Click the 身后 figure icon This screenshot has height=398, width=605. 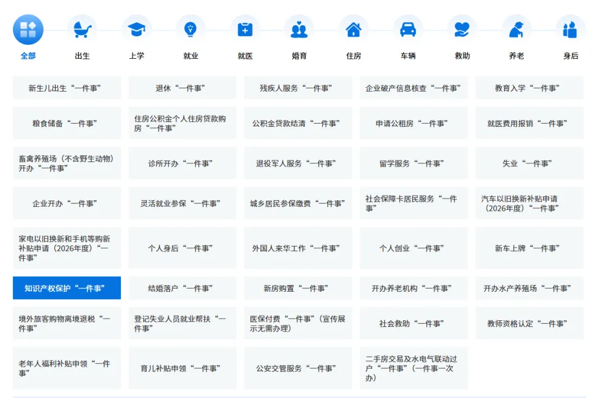(x=570, y=30)
